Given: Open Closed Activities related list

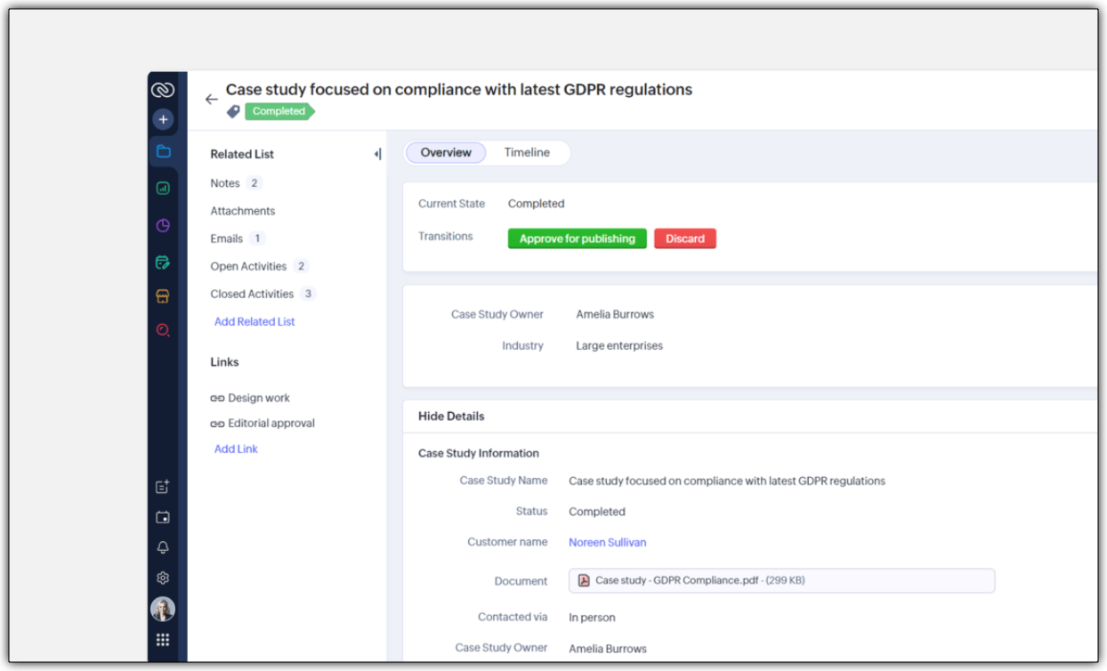Looking at the screenshot, I should click(x=252, y=294).
